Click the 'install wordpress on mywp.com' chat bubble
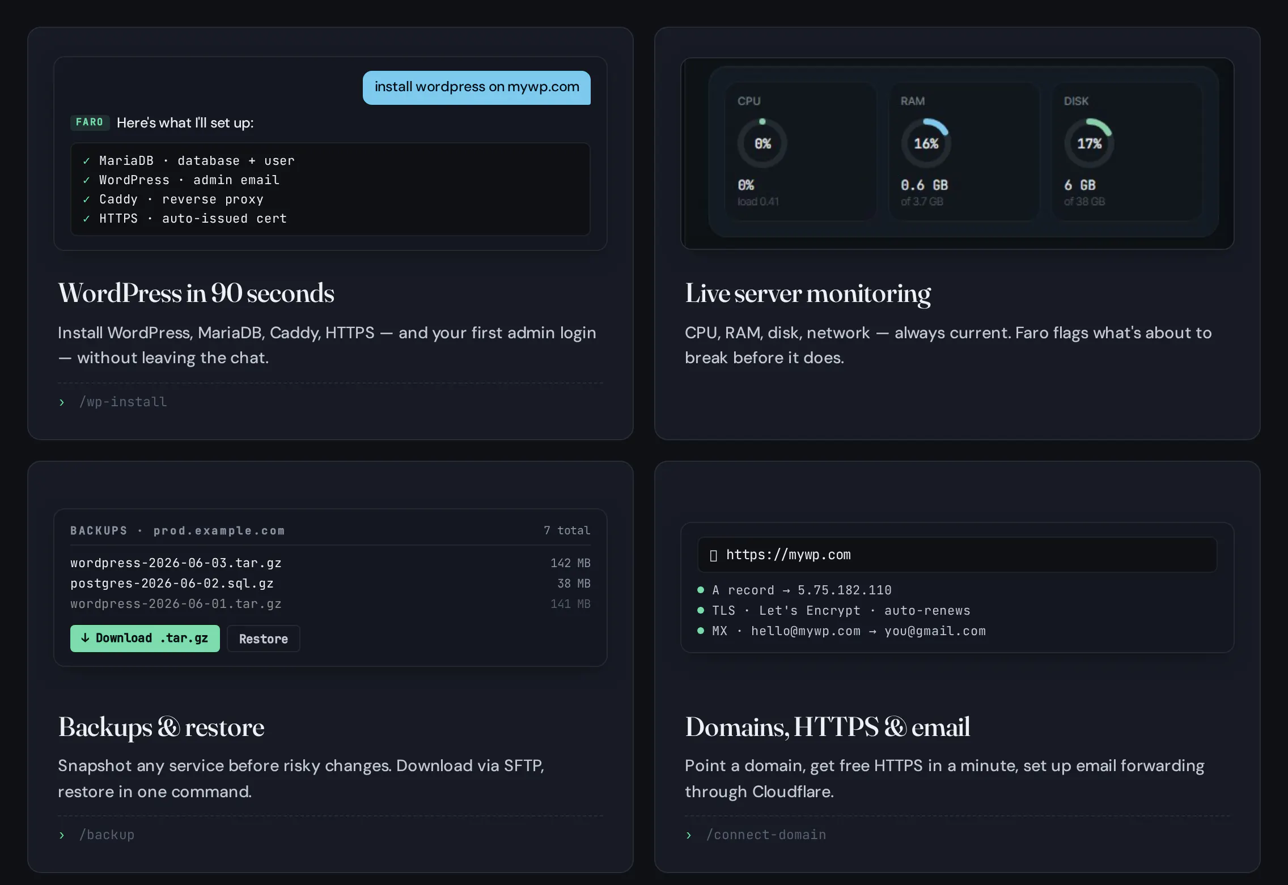Viewport: 1288px width, 885px height. pos(477,87)
